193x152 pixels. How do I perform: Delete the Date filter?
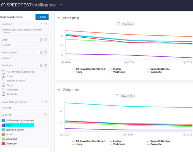click(x=46, y=40)
